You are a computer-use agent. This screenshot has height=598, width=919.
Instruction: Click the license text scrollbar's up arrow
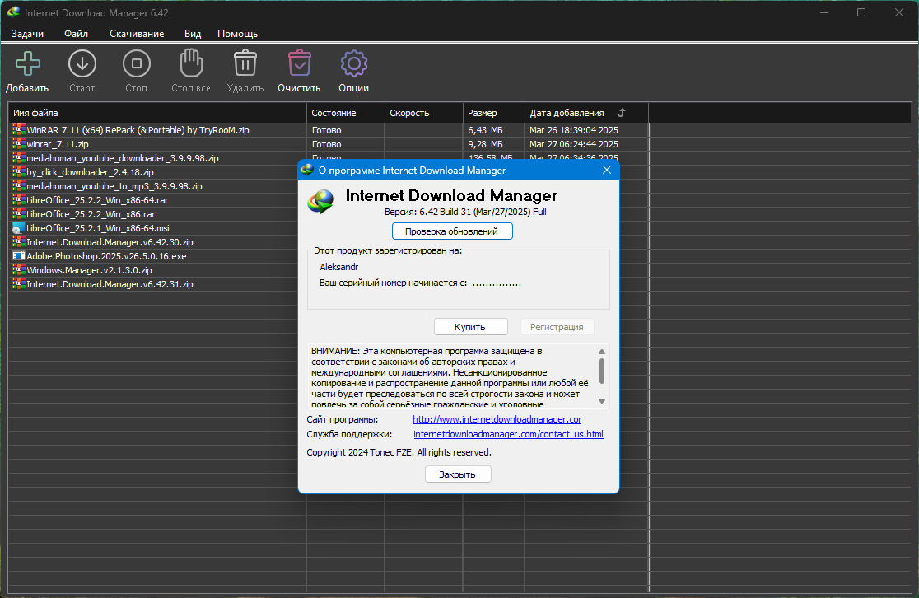click(602, 352)
